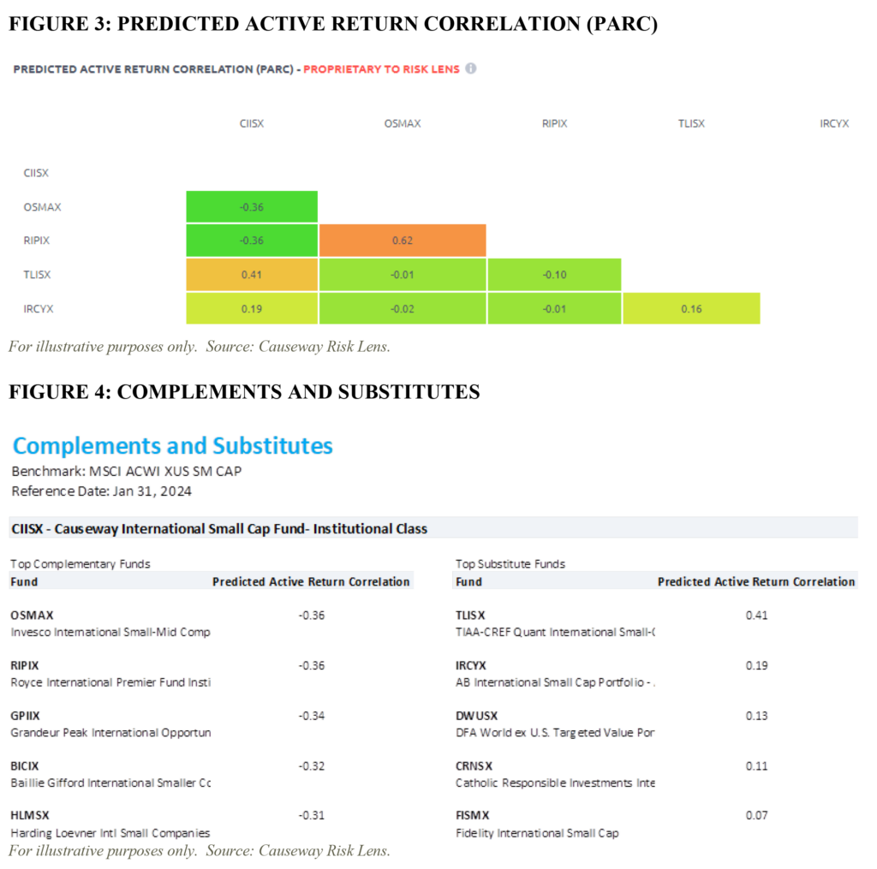
Task: Click the Fund header under Top Complementary Funds
Action: tap(24, 582)
